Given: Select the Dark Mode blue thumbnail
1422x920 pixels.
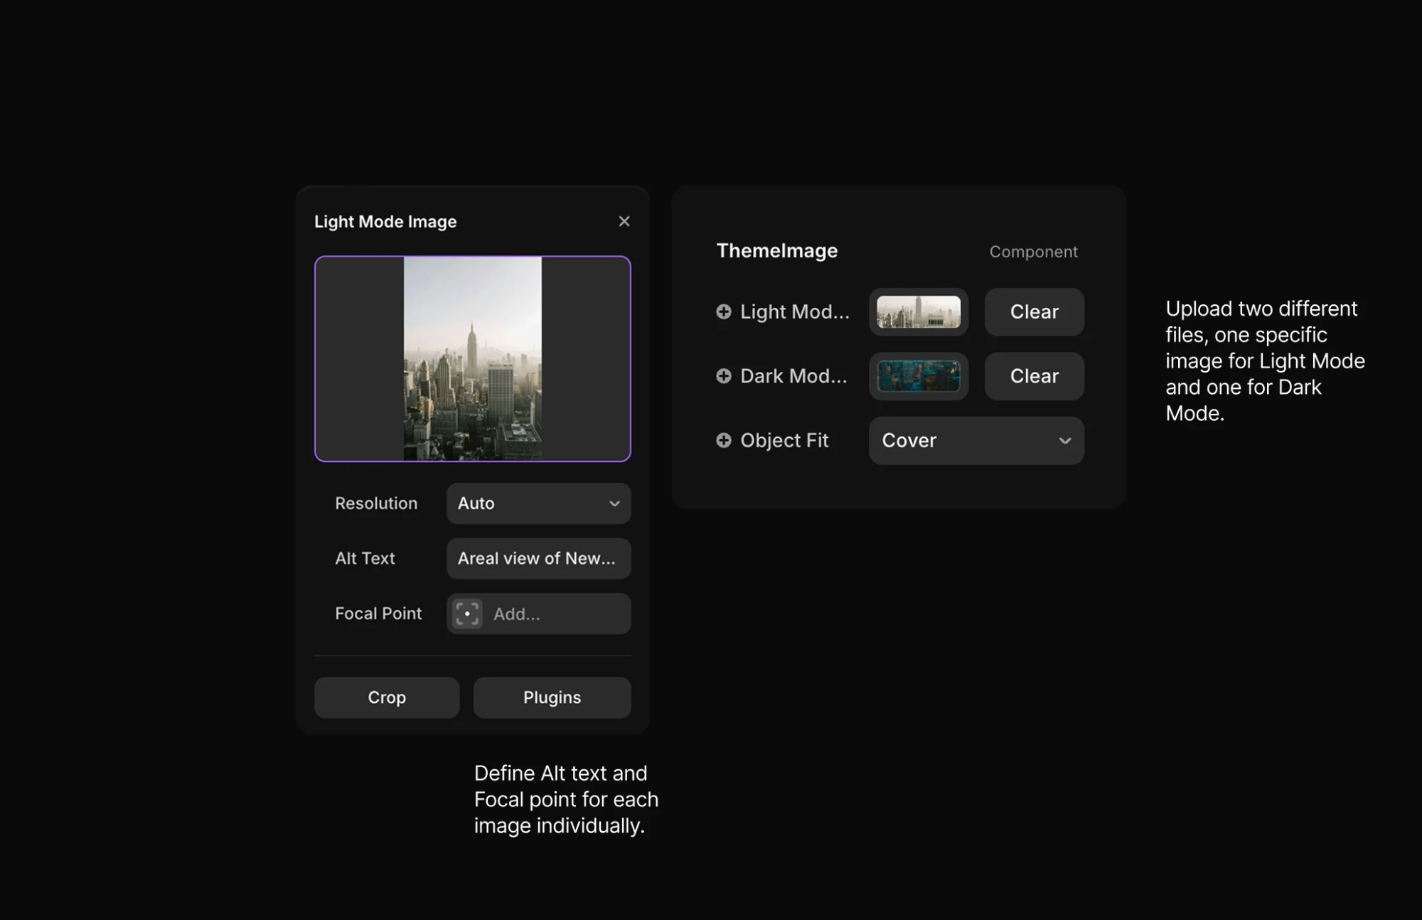Looking at the screenshot, I should pos(918,376).
